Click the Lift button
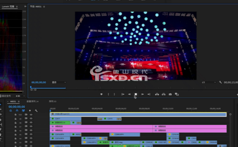Viewport: 238px width, 147px height. [x=157, y=94]
